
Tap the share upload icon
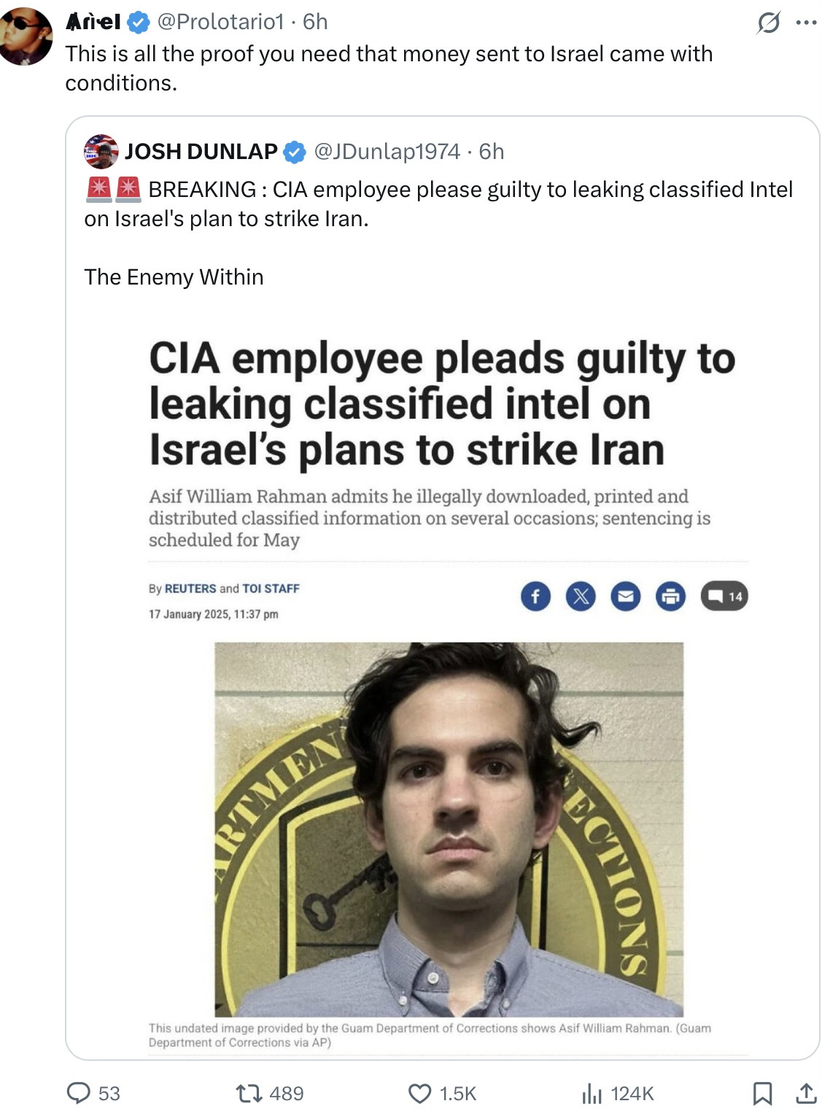click(x=805, y=1092)
